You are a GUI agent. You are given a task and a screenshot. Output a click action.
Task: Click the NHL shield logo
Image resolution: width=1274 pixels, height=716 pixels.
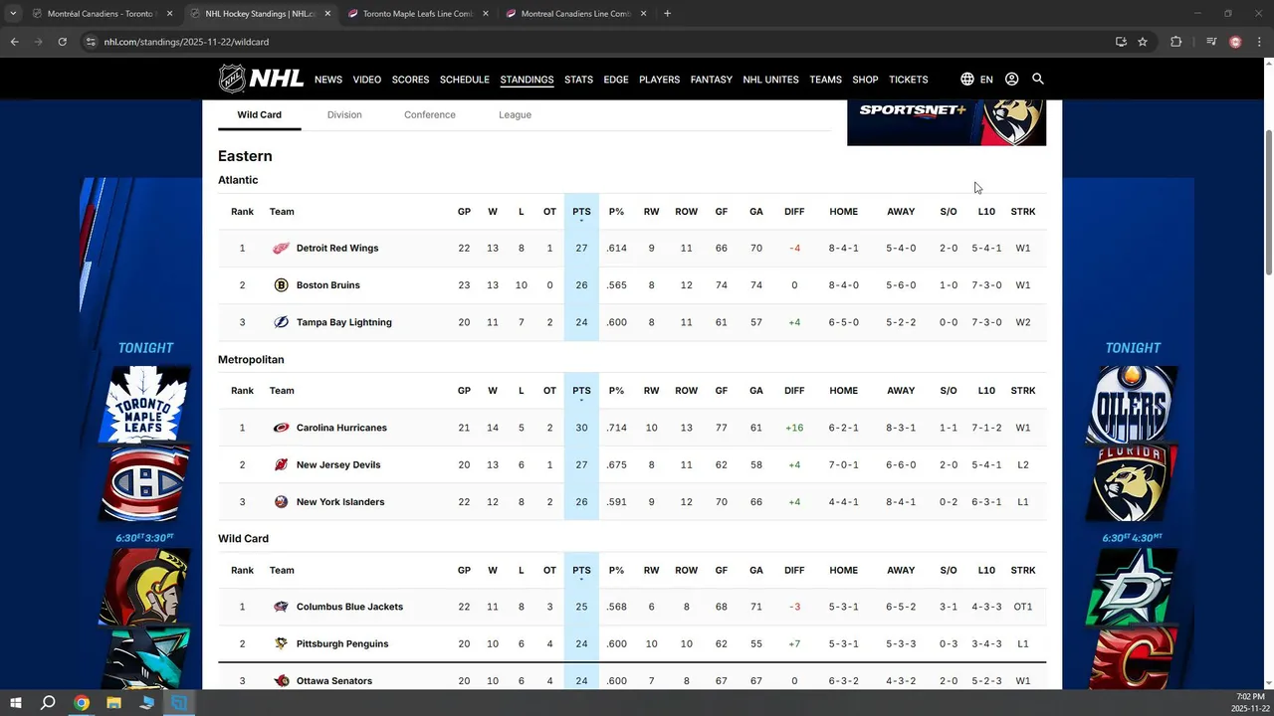(232, 79)
